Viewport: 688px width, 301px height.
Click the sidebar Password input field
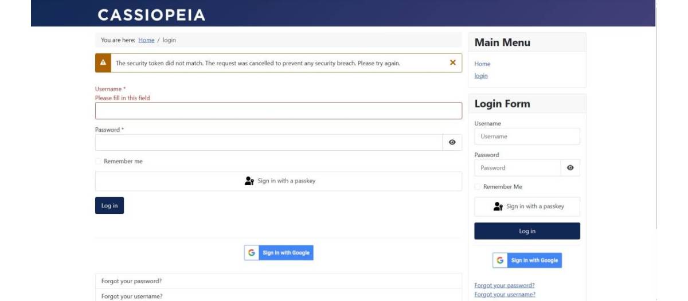tap(517, 167)
